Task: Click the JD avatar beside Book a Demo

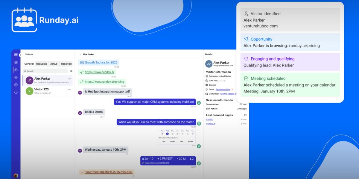Action: click(80, 113)
